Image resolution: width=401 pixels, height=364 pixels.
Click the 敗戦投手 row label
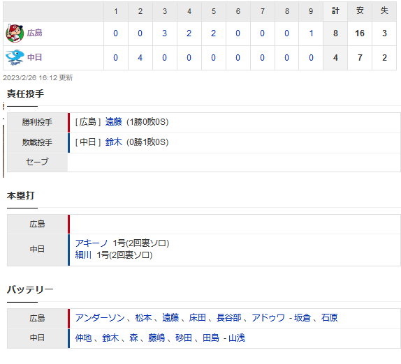pos(37,142)
